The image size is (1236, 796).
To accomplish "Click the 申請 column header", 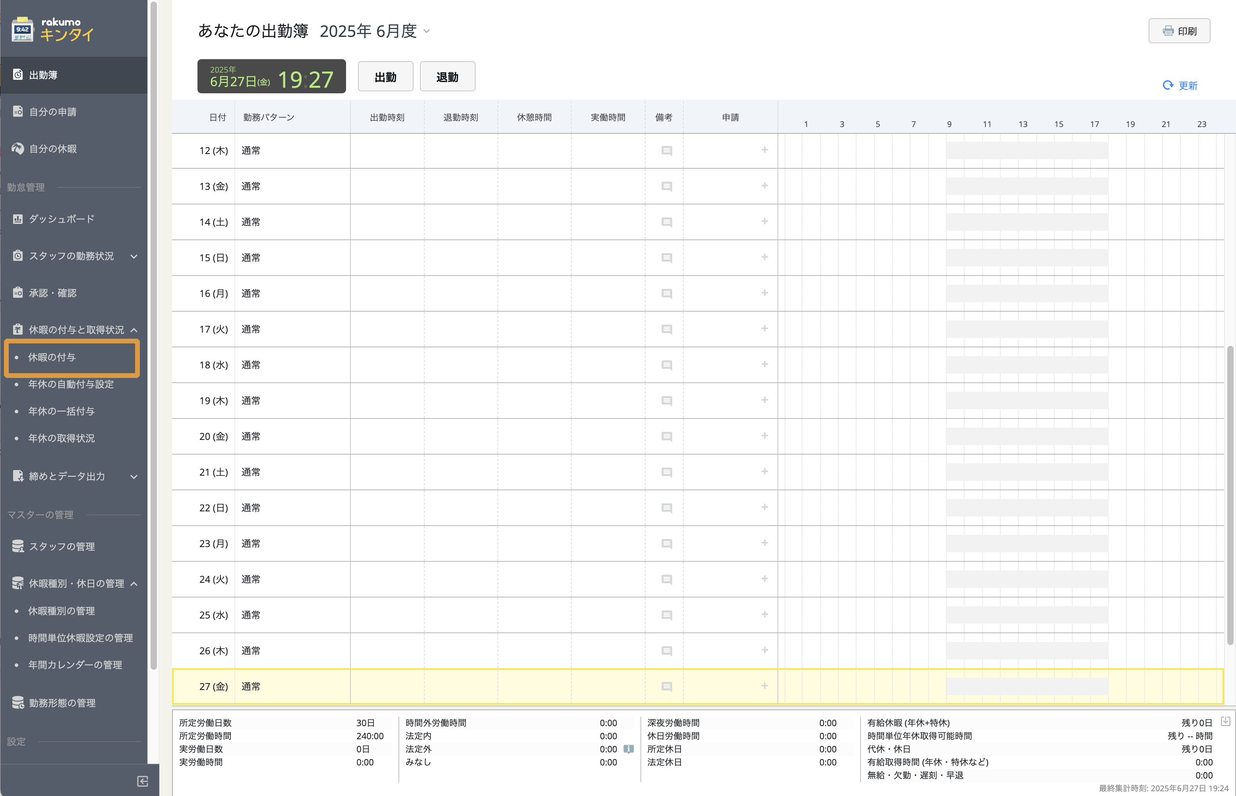I will coord(730,118).
